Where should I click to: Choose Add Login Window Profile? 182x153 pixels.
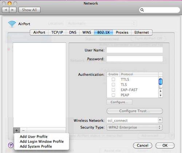(x=41, y=142)
